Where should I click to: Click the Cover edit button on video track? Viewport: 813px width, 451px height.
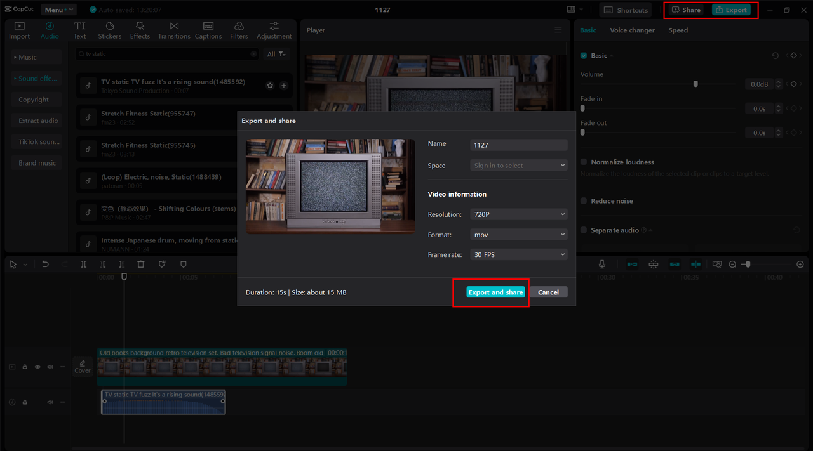pos(83,366)
